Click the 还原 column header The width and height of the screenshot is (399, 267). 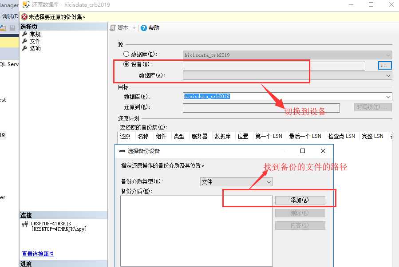click(x=125, y=136)
